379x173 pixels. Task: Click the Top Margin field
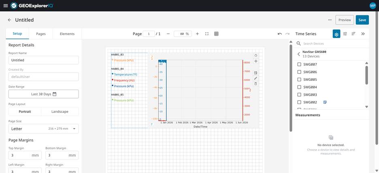25,155
